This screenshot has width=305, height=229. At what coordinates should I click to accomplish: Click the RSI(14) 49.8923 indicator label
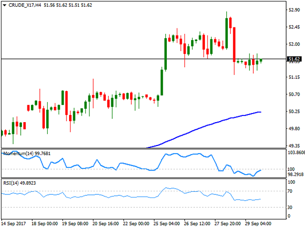pyautogui.click(x=19, y=183)
